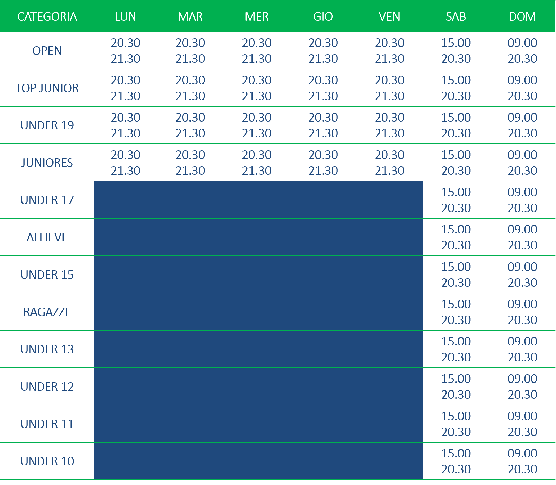Click the GIO column header

tap(323, 16)
